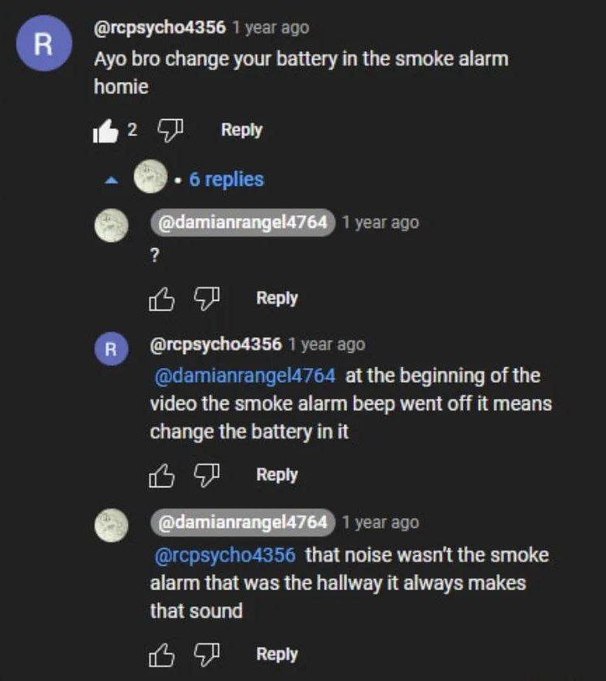
Task: Open highlighted @damianrangel4764 name on first reply
Action: point(243,222)
